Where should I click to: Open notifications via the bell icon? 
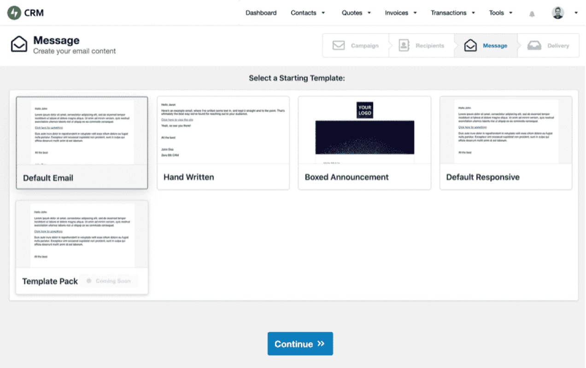pos(532,13)
